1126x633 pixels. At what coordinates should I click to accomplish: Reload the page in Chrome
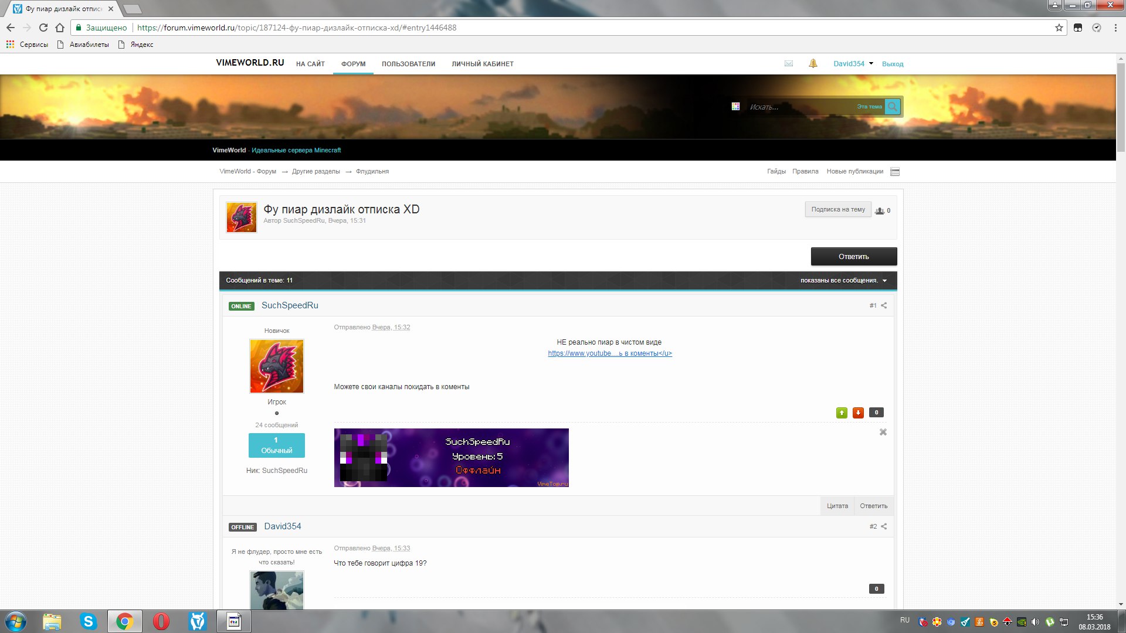pos(43,28)
